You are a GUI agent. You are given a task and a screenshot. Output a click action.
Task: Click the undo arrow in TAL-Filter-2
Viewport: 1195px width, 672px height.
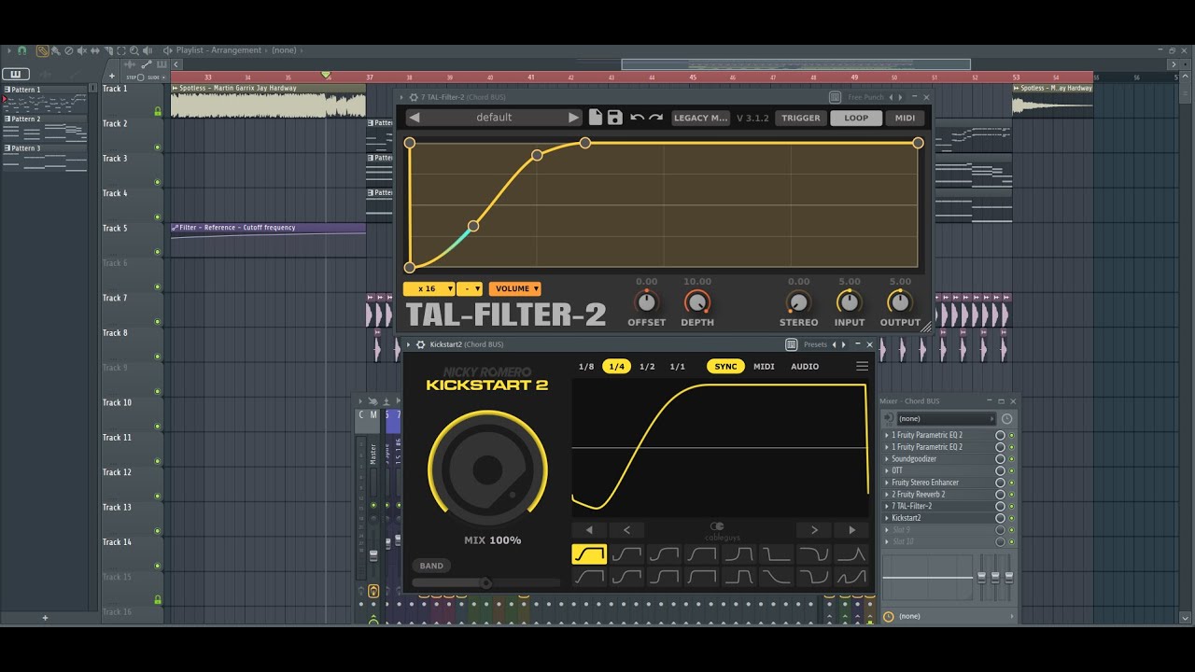[637, 118]
